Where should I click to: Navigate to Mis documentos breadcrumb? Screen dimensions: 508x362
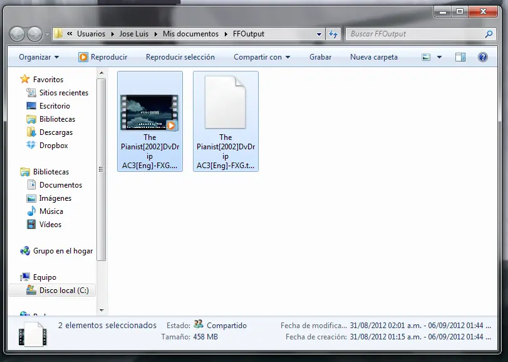point(190,34)
